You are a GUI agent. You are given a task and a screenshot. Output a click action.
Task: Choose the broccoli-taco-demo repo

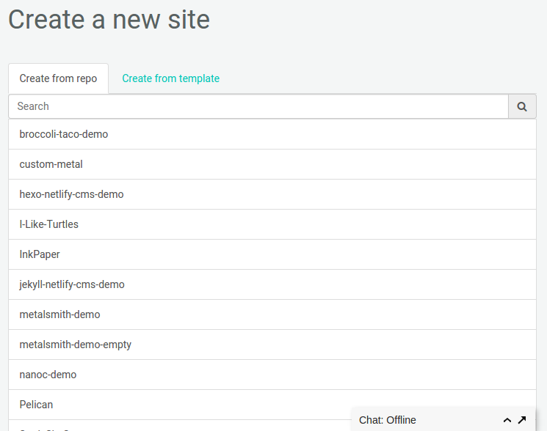tap(64, 134)
